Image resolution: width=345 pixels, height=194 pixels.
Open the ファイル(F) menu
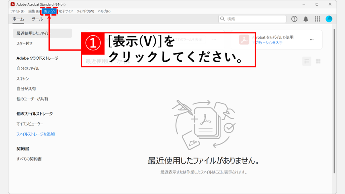click(17, 11)
